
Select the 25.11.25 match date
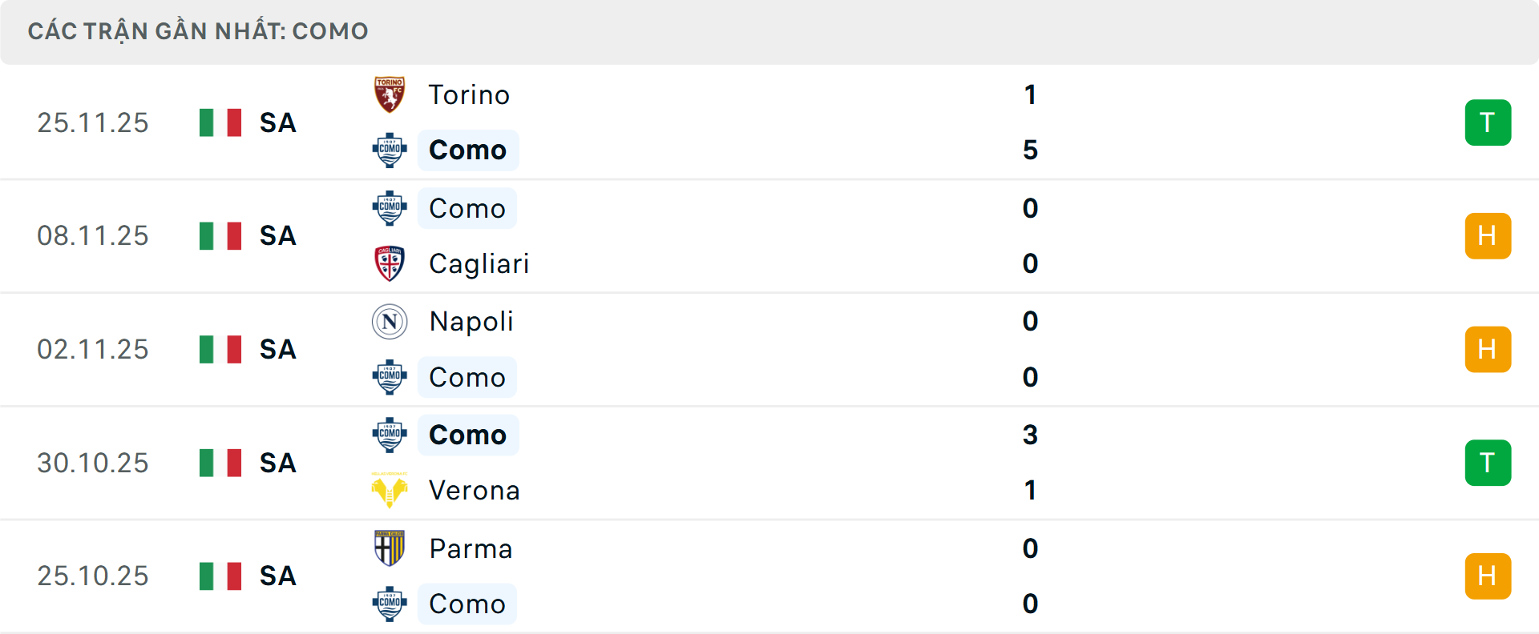pyautogui.click(x=93, y=122)
